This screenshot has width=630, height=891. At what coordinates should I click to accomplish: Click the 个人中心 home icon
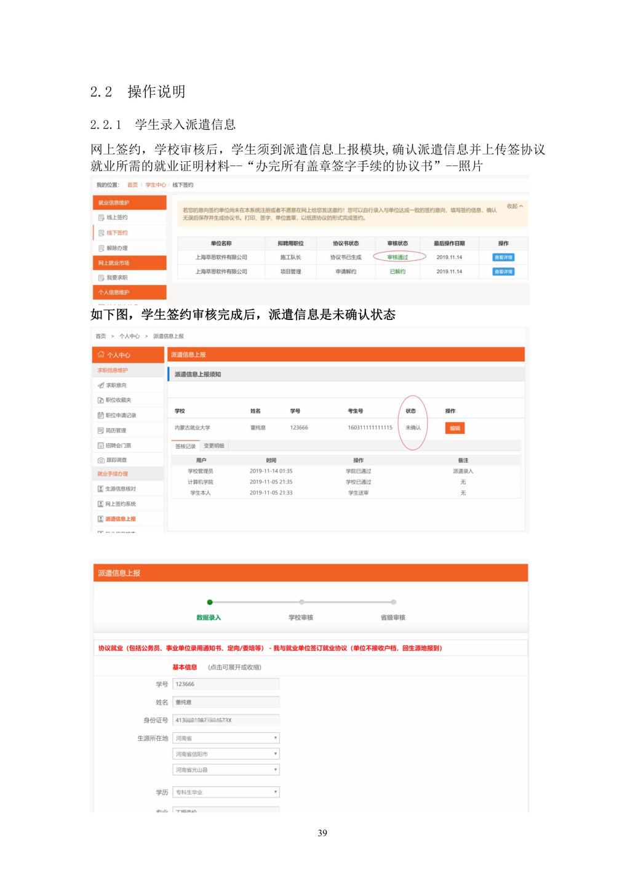tap(101, 355)
